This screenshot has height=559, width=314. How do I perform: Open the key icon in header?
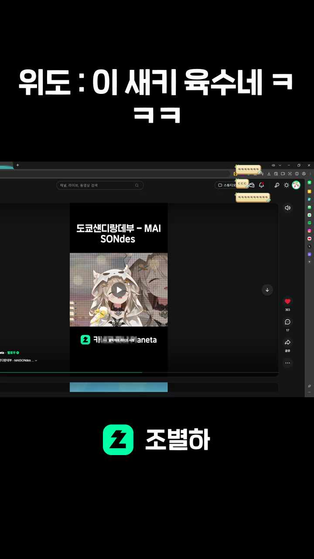tap(276, 185)
